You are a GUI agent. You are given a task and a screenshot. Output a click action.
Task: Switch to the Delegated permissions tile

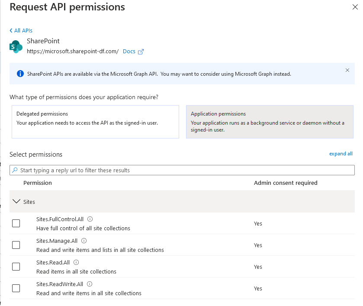click(x=94, y=121)
